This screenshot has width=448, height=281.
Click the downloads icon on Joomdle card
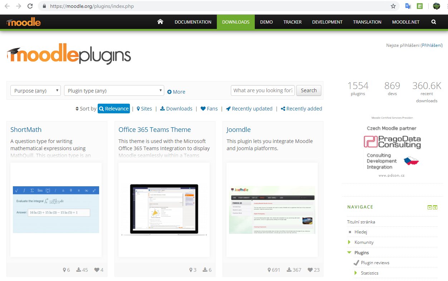pyautogui.click(x=289, y=270)
